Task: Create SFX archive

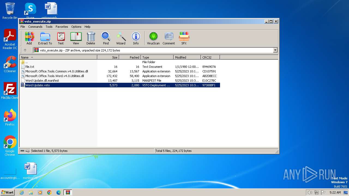Action: tap(184, 38)
